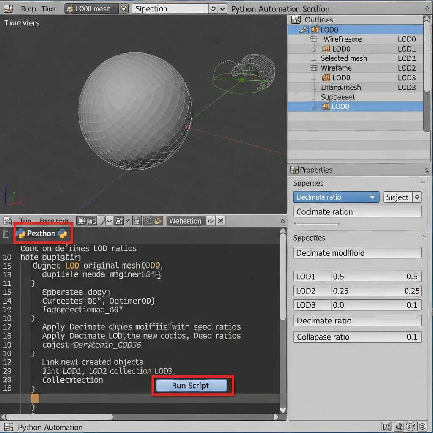Open the Steject selector stepper
433x433 pixels.
(417, 197)
